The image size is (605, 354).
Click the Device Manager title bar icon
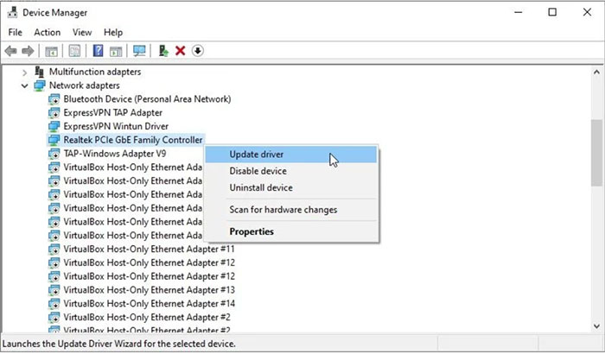click(12, 12)
